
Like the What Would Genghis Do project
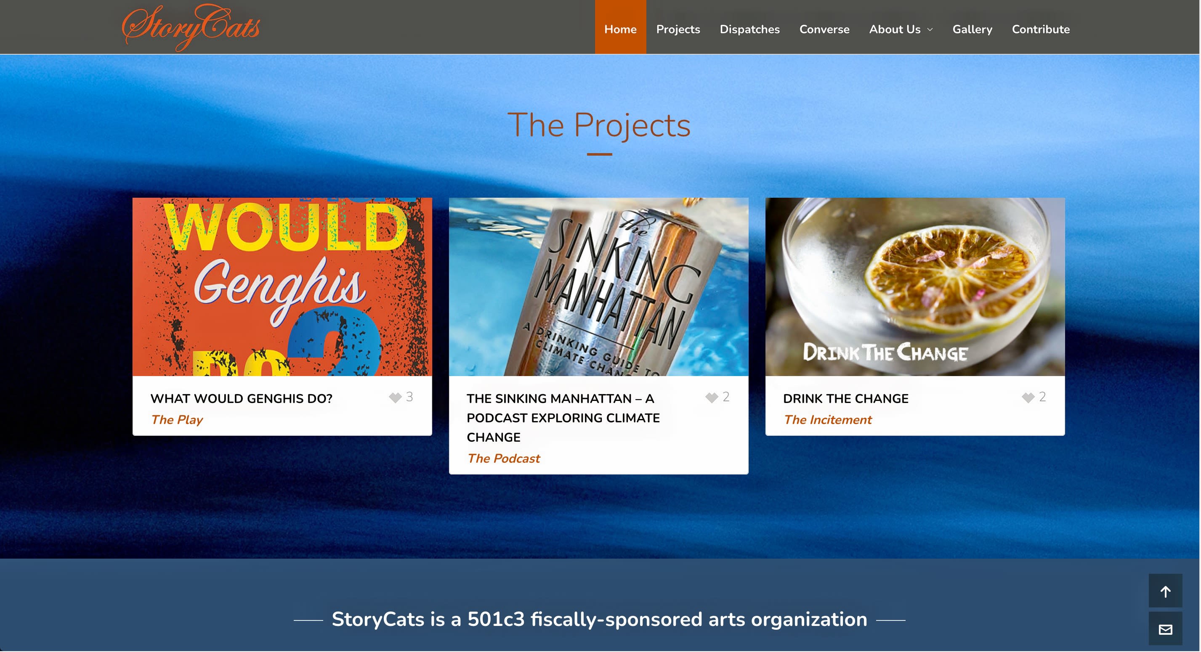(396, 398)
